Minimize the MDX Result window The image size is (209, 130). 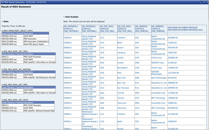pyautogui.click(x=201, y=2)
